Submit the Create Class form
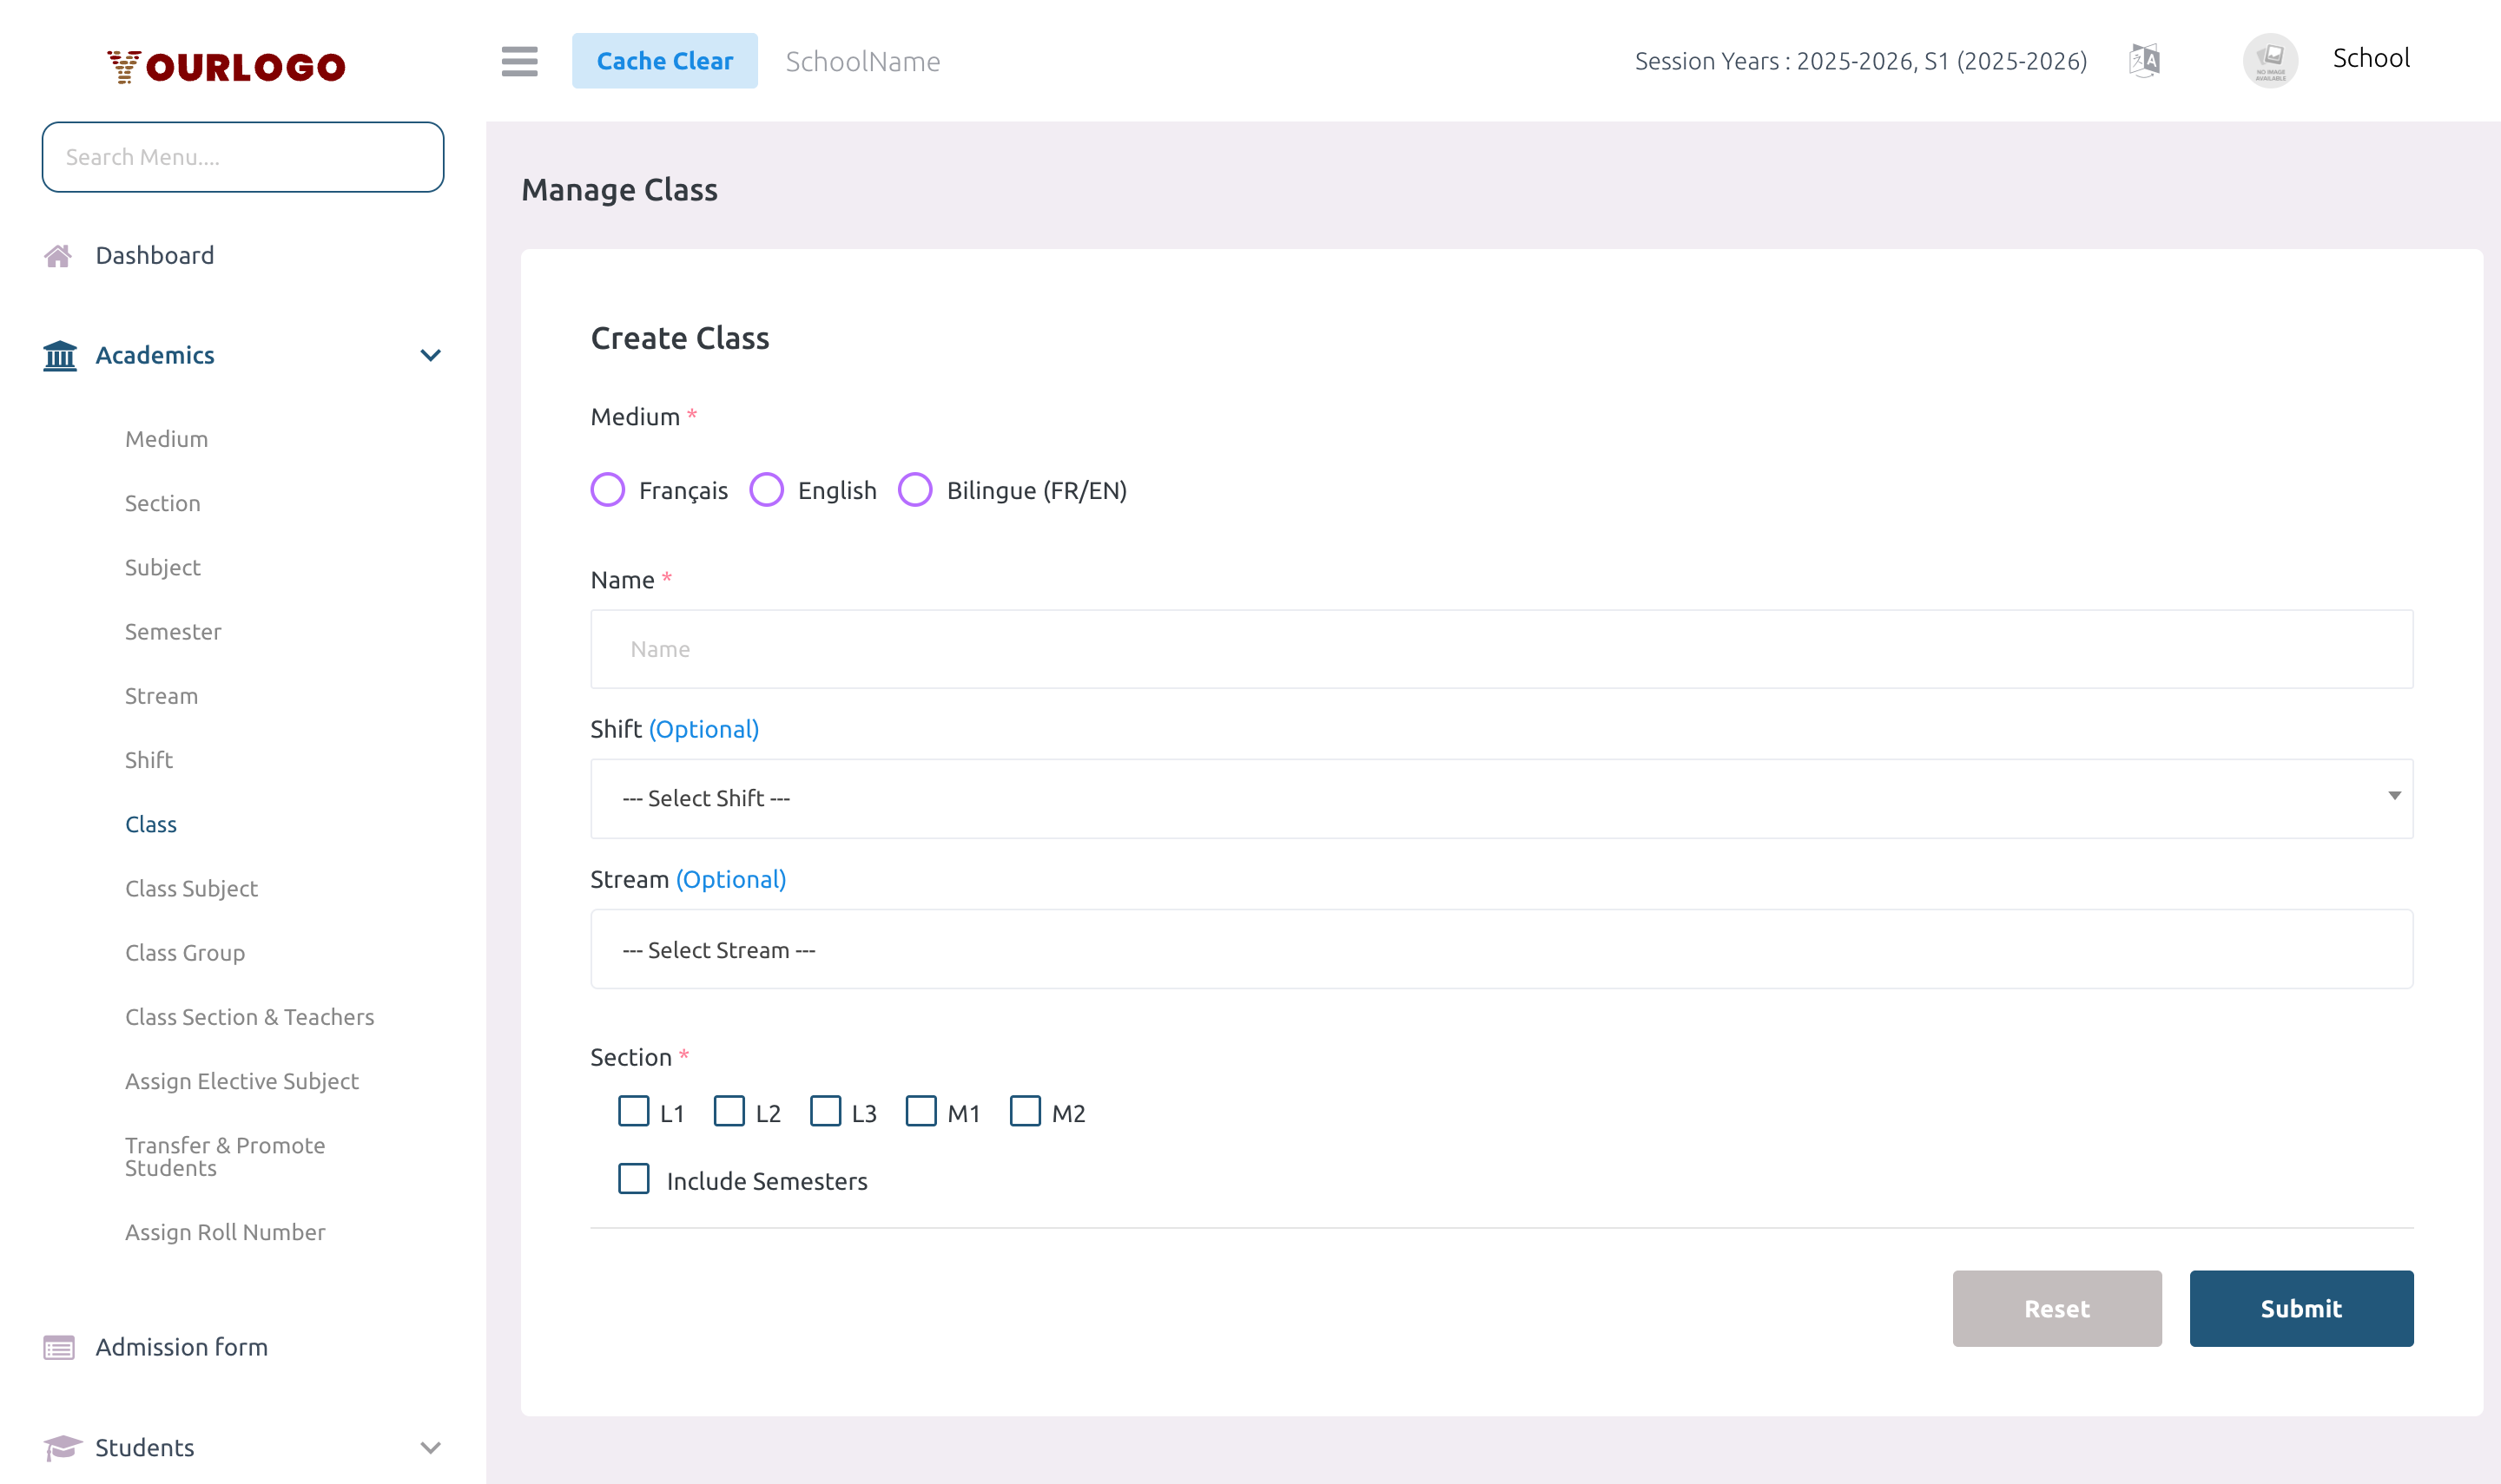Screen dimensions: 2501x1484 pyautogui.click(x=2301, y=1308)
